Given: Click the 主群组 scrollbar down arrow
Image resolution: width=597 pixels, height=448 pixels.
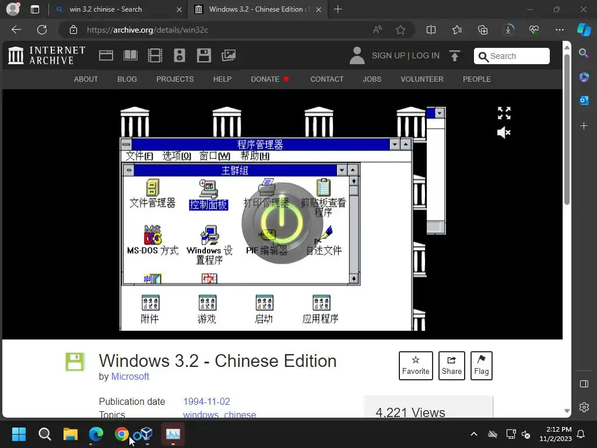Looking at the screenshot, I should tap(354, 279).
